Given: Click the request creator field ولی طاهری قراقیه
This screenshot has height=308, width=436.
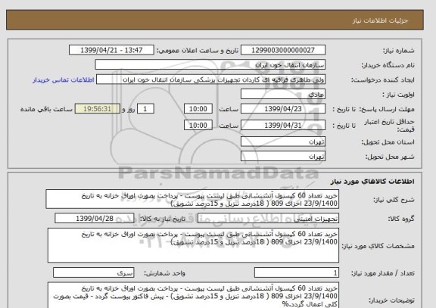Looking at the screenshot, I should tap(210, 79).
